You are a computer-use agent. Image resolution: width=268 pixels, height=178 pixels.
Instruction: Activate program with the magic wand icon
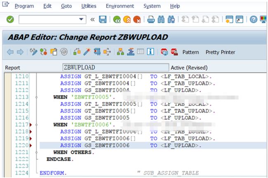(x=87, y=52)
